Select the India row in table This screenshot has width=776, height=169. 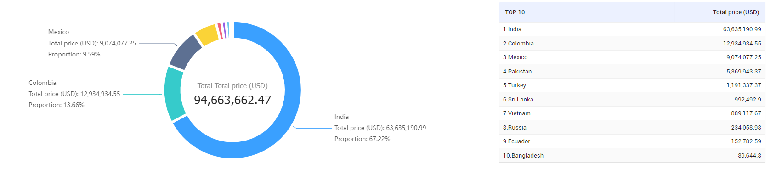(632, 29)
